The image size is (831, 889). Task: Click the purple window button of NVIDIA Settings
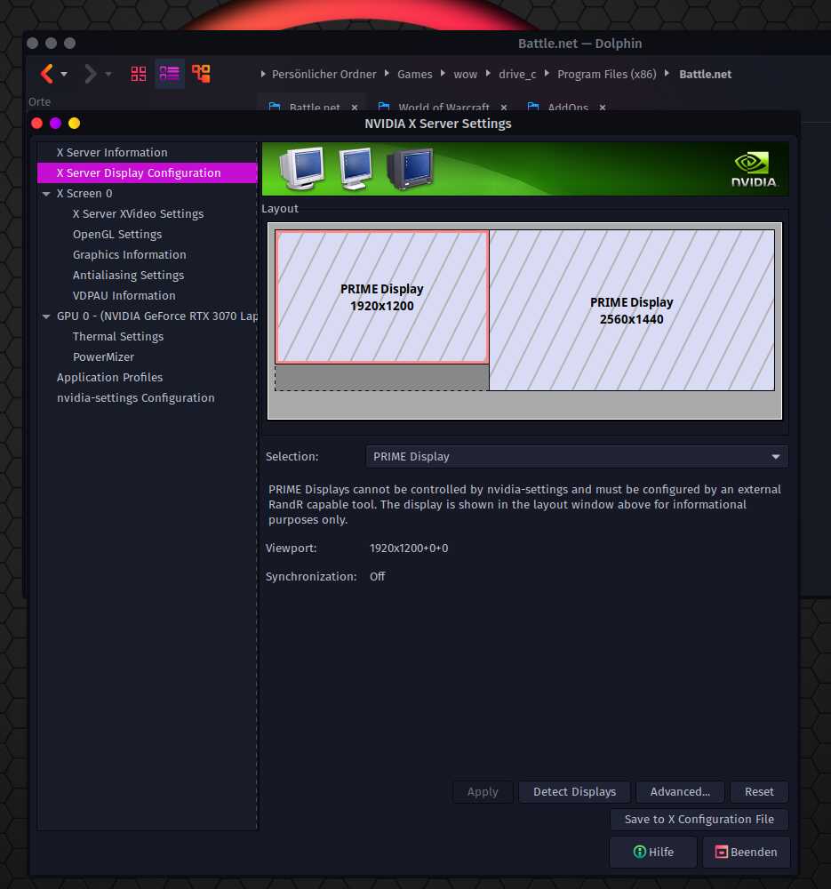[56, 124]
